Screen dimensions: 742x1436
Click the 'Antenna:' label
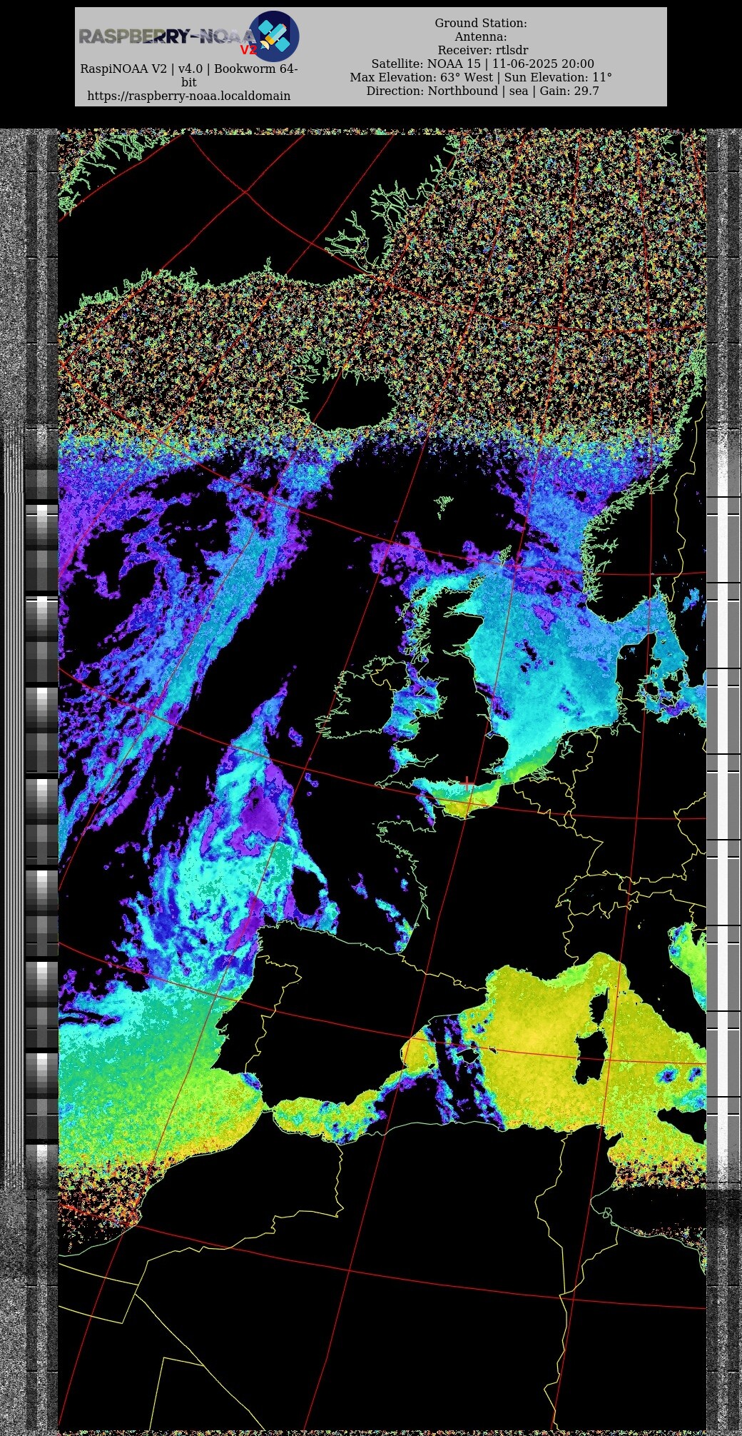[481, 36]
